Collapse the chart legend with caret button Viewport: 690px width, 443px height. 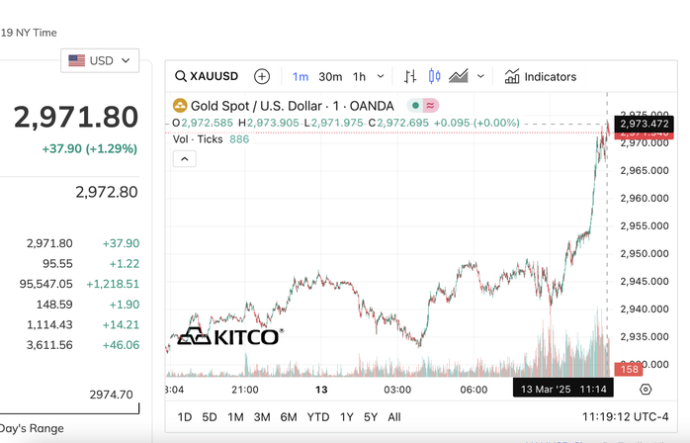[185, 159]
